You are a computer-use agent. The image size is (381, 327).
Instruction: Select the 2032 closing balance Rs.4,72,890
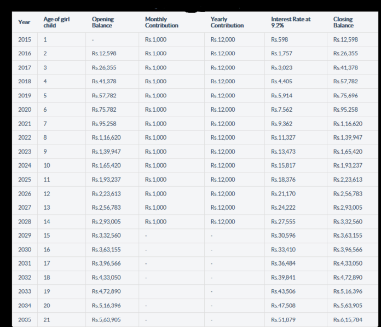coord(347,278)
